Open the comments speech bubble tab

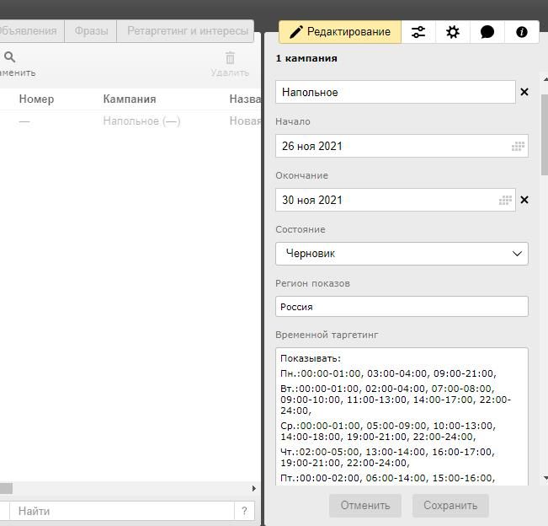(487, 32)
